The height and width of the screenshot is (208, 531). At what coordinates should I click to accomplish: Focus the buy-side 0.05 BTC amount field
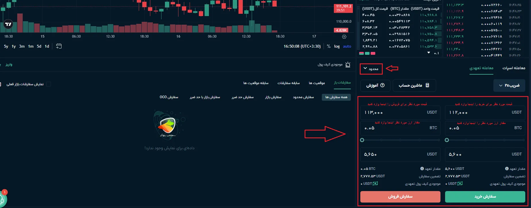[485, 128]
